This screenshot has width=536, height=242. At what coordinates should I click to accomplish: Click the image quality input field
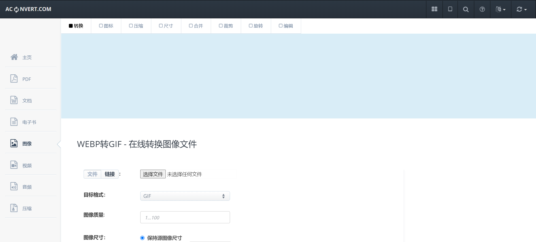[x=185, y=217]
